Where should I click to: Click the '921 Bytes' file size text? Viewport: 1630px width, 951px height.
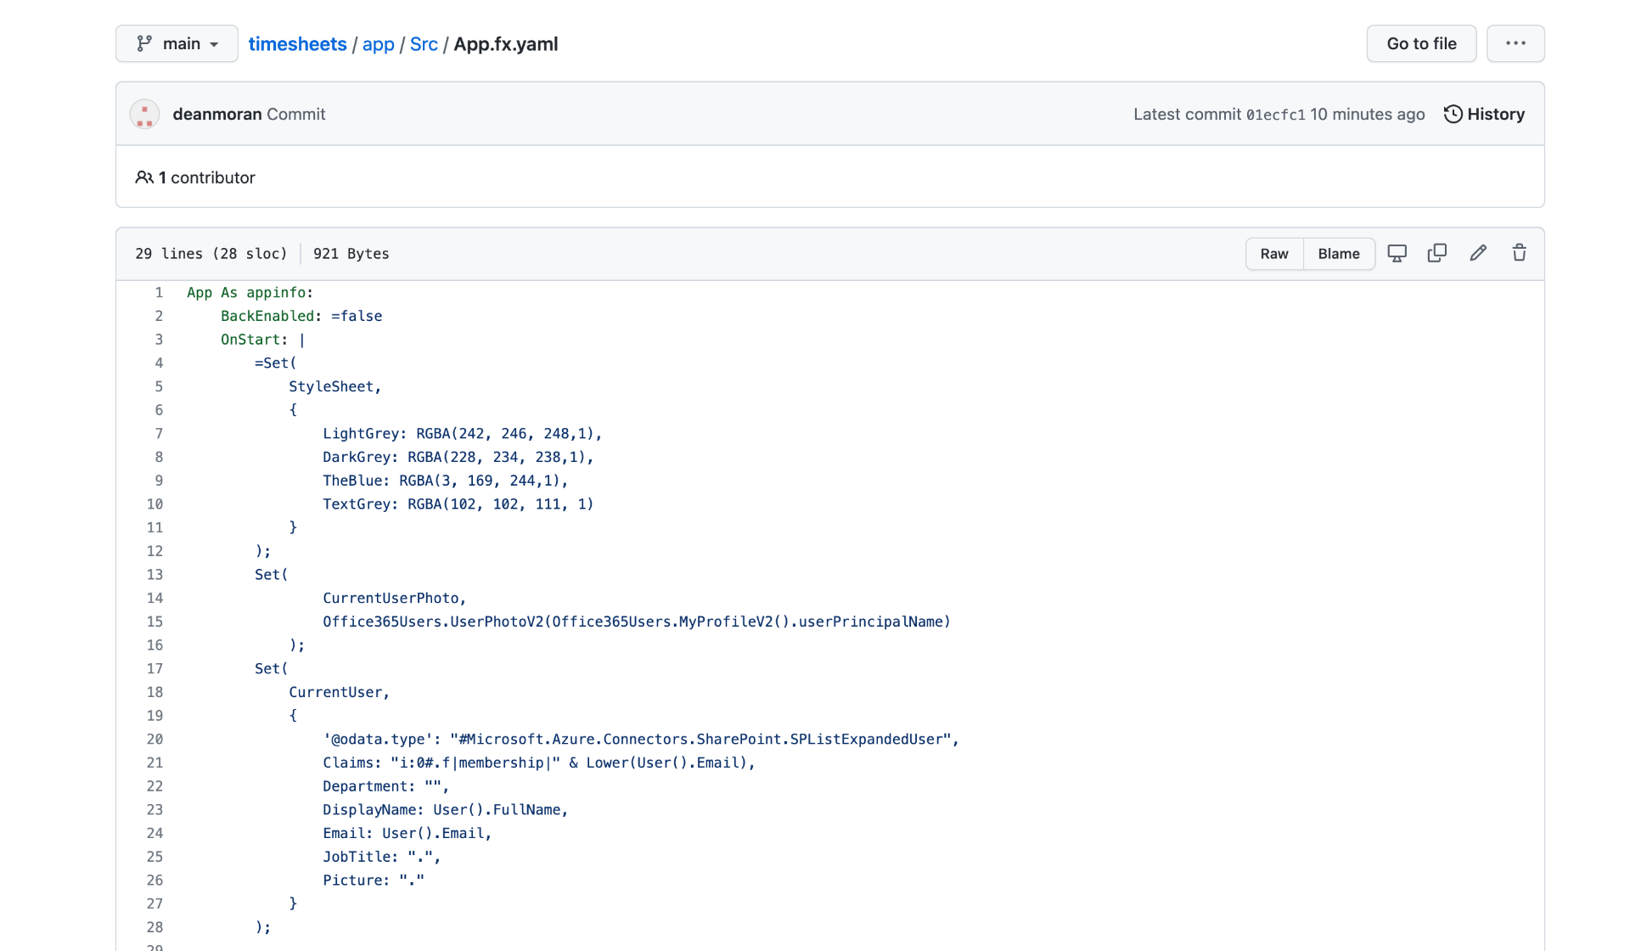pyautogui.click(x=351, y=254)
